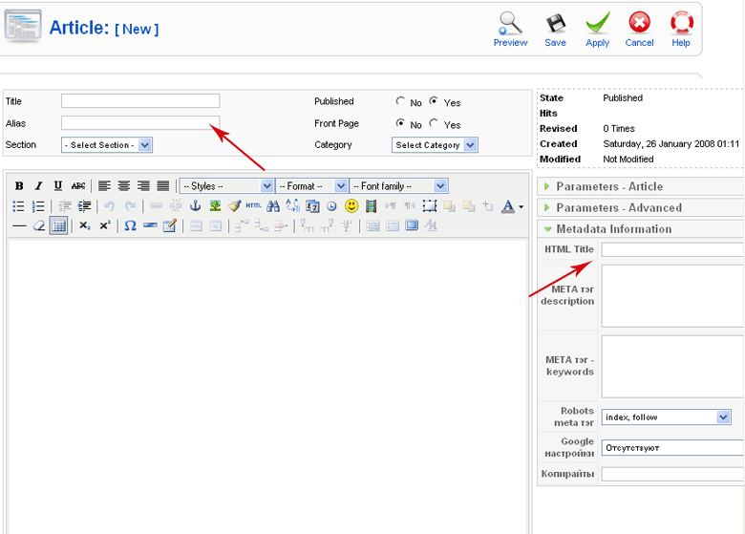Open the text color picker A icon
This screenshot has width=745, height=534.
pos(508,206)
